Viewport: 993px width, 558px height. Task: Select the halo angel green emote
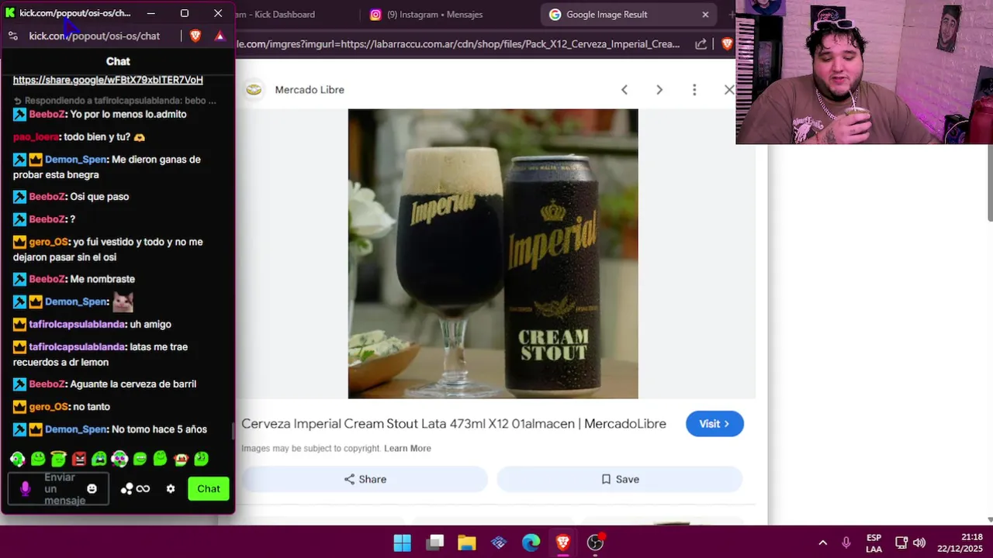[58, 459]
